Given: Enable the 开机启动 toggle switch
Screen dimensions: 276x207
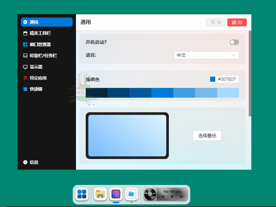Looking at the screenshot, I should point(234,42).
